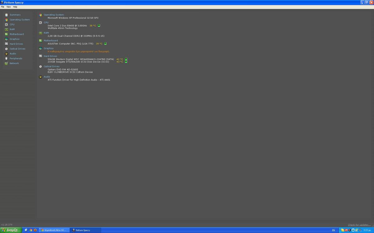Viewport: 374px width, 233px height.
Task: Click the RAM heading in summary pane
Action: coord(46,33)
